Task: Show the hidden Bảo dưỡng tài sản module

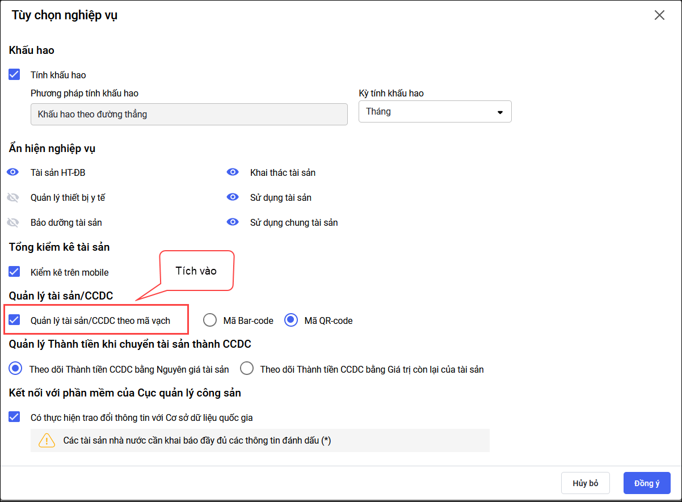Action: (x=13, y=222)
